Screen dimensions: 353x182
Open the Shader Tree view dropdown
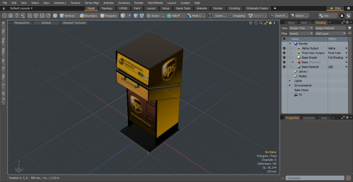tap(301, 28)
